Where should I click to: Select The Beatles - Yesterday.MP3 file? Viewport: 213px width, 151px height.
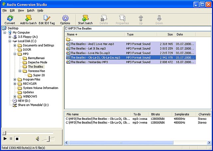click(x=89, y=62)
